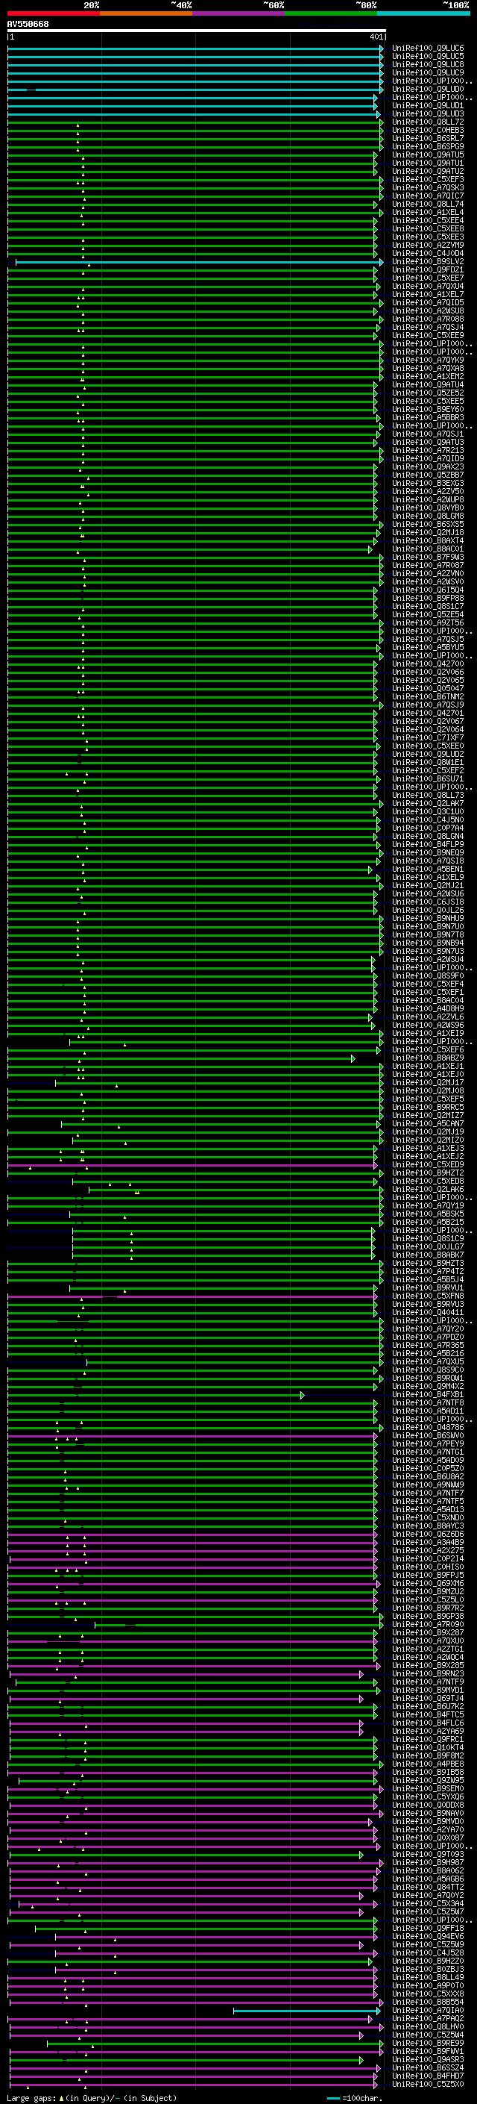Image resolution: width=477 pixels, height=2104 pixels.
Task: Click the purple alignment bar for UniRef100_B6SWV0
Action: [194, 1436]
